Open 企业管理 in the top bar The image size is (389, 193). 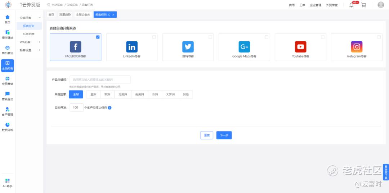coord(316,5)
